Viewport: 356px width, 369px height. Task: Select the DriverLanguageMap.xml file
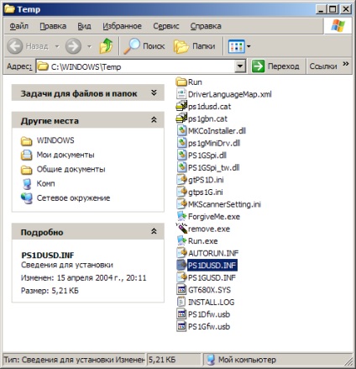click(x=224, y=94)
